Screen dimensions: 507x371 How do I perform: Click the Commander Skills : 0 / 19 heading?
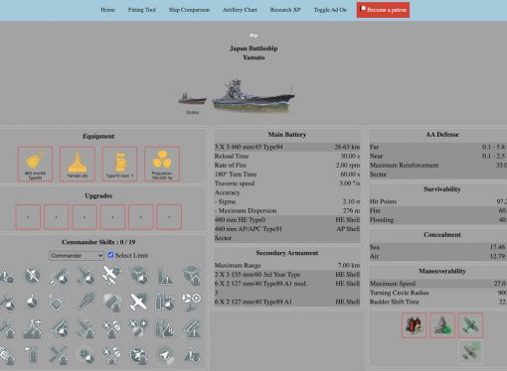click(x=98, y=242)
